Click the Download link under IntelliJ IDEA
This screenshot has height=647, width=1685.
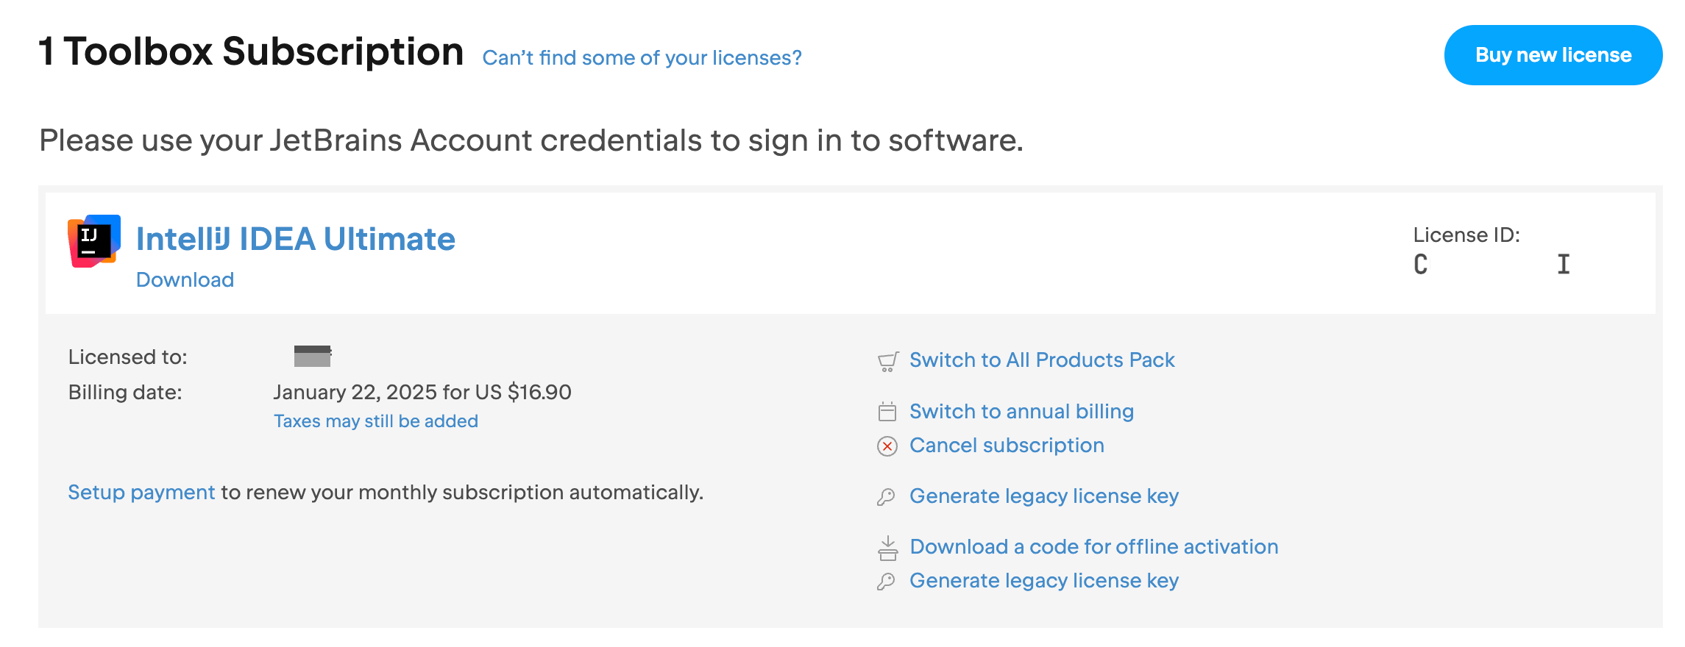tap(185, 279)
